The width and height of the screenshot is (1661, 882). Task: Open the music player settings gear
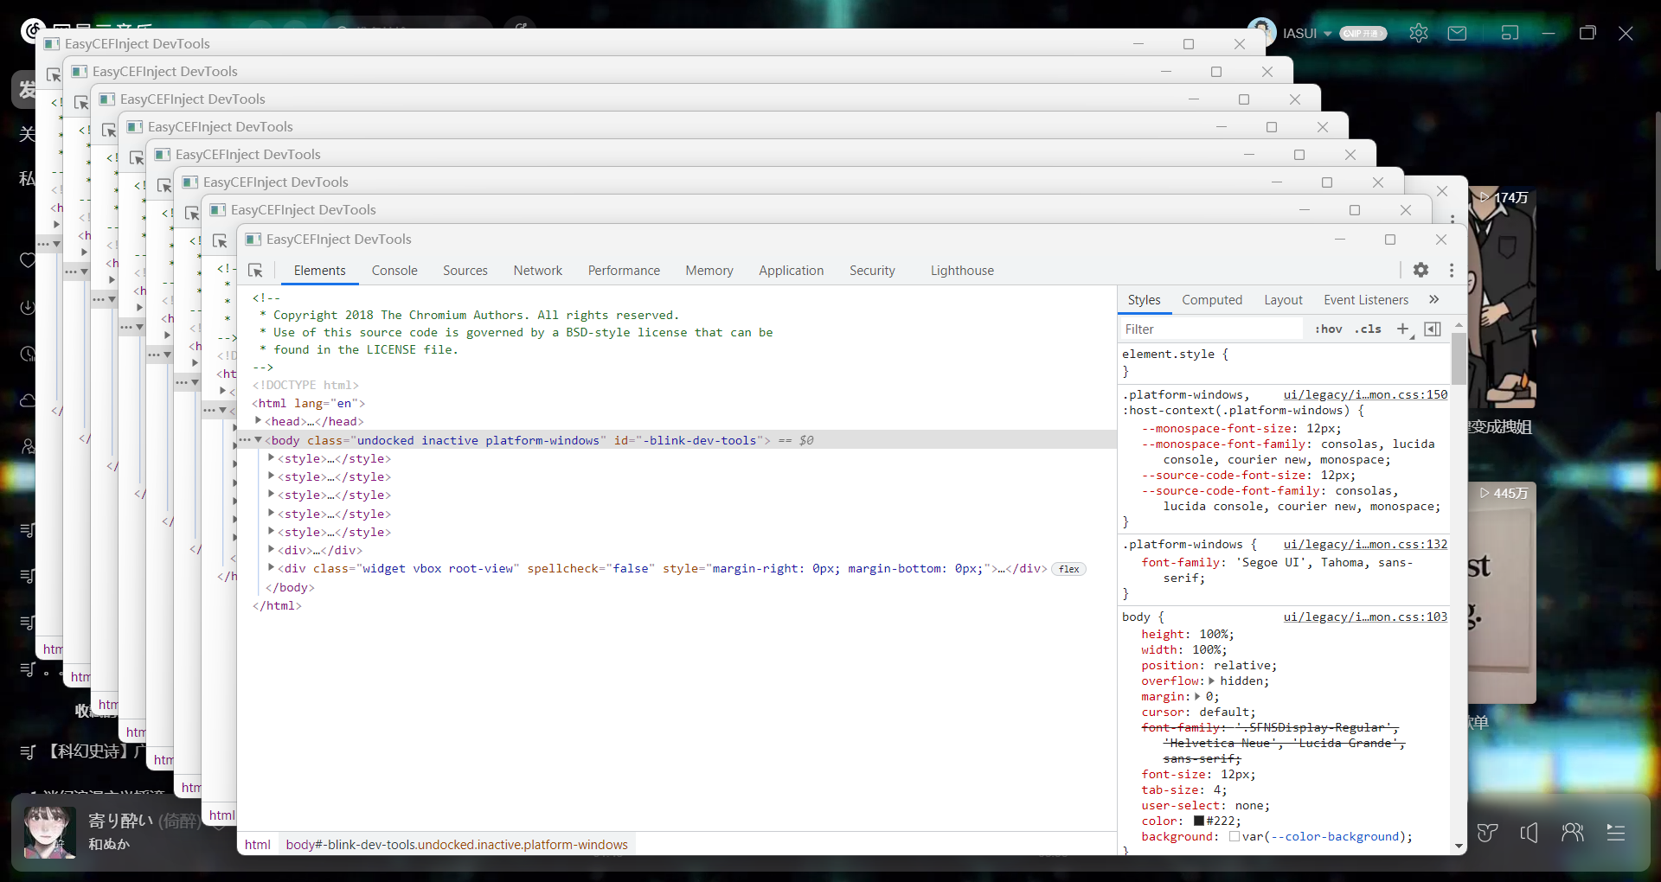click(x=1418, y=34)
